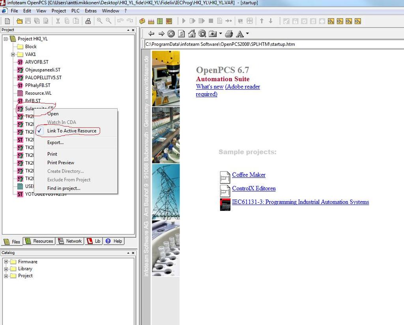This screenshot has height=325, width=404.
Task: Expand the VAK1 folder node
Action: 13,54
